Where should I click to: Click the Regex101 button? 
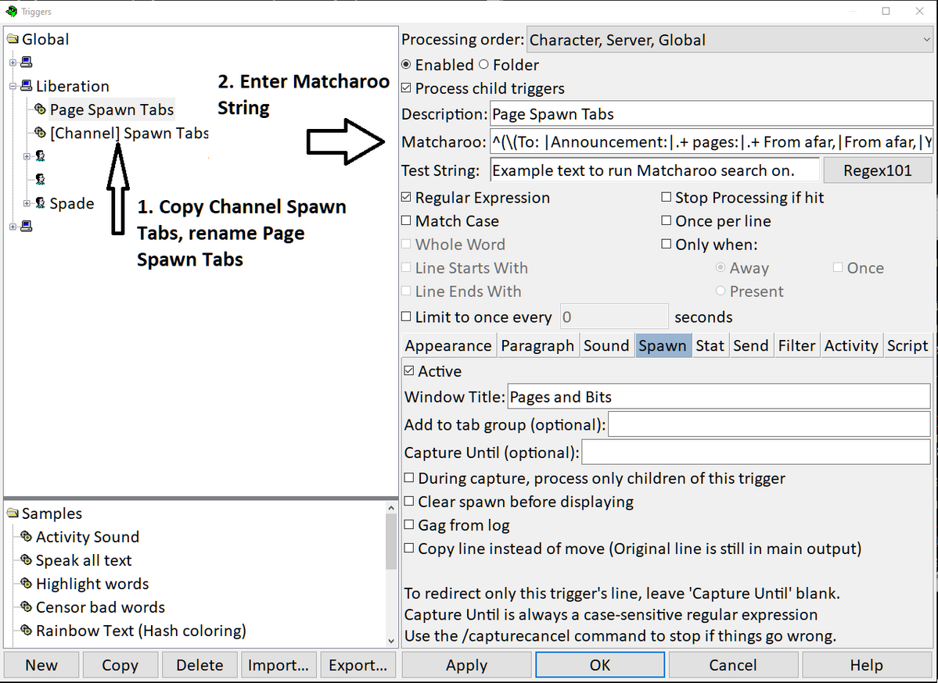coord(877,170)
